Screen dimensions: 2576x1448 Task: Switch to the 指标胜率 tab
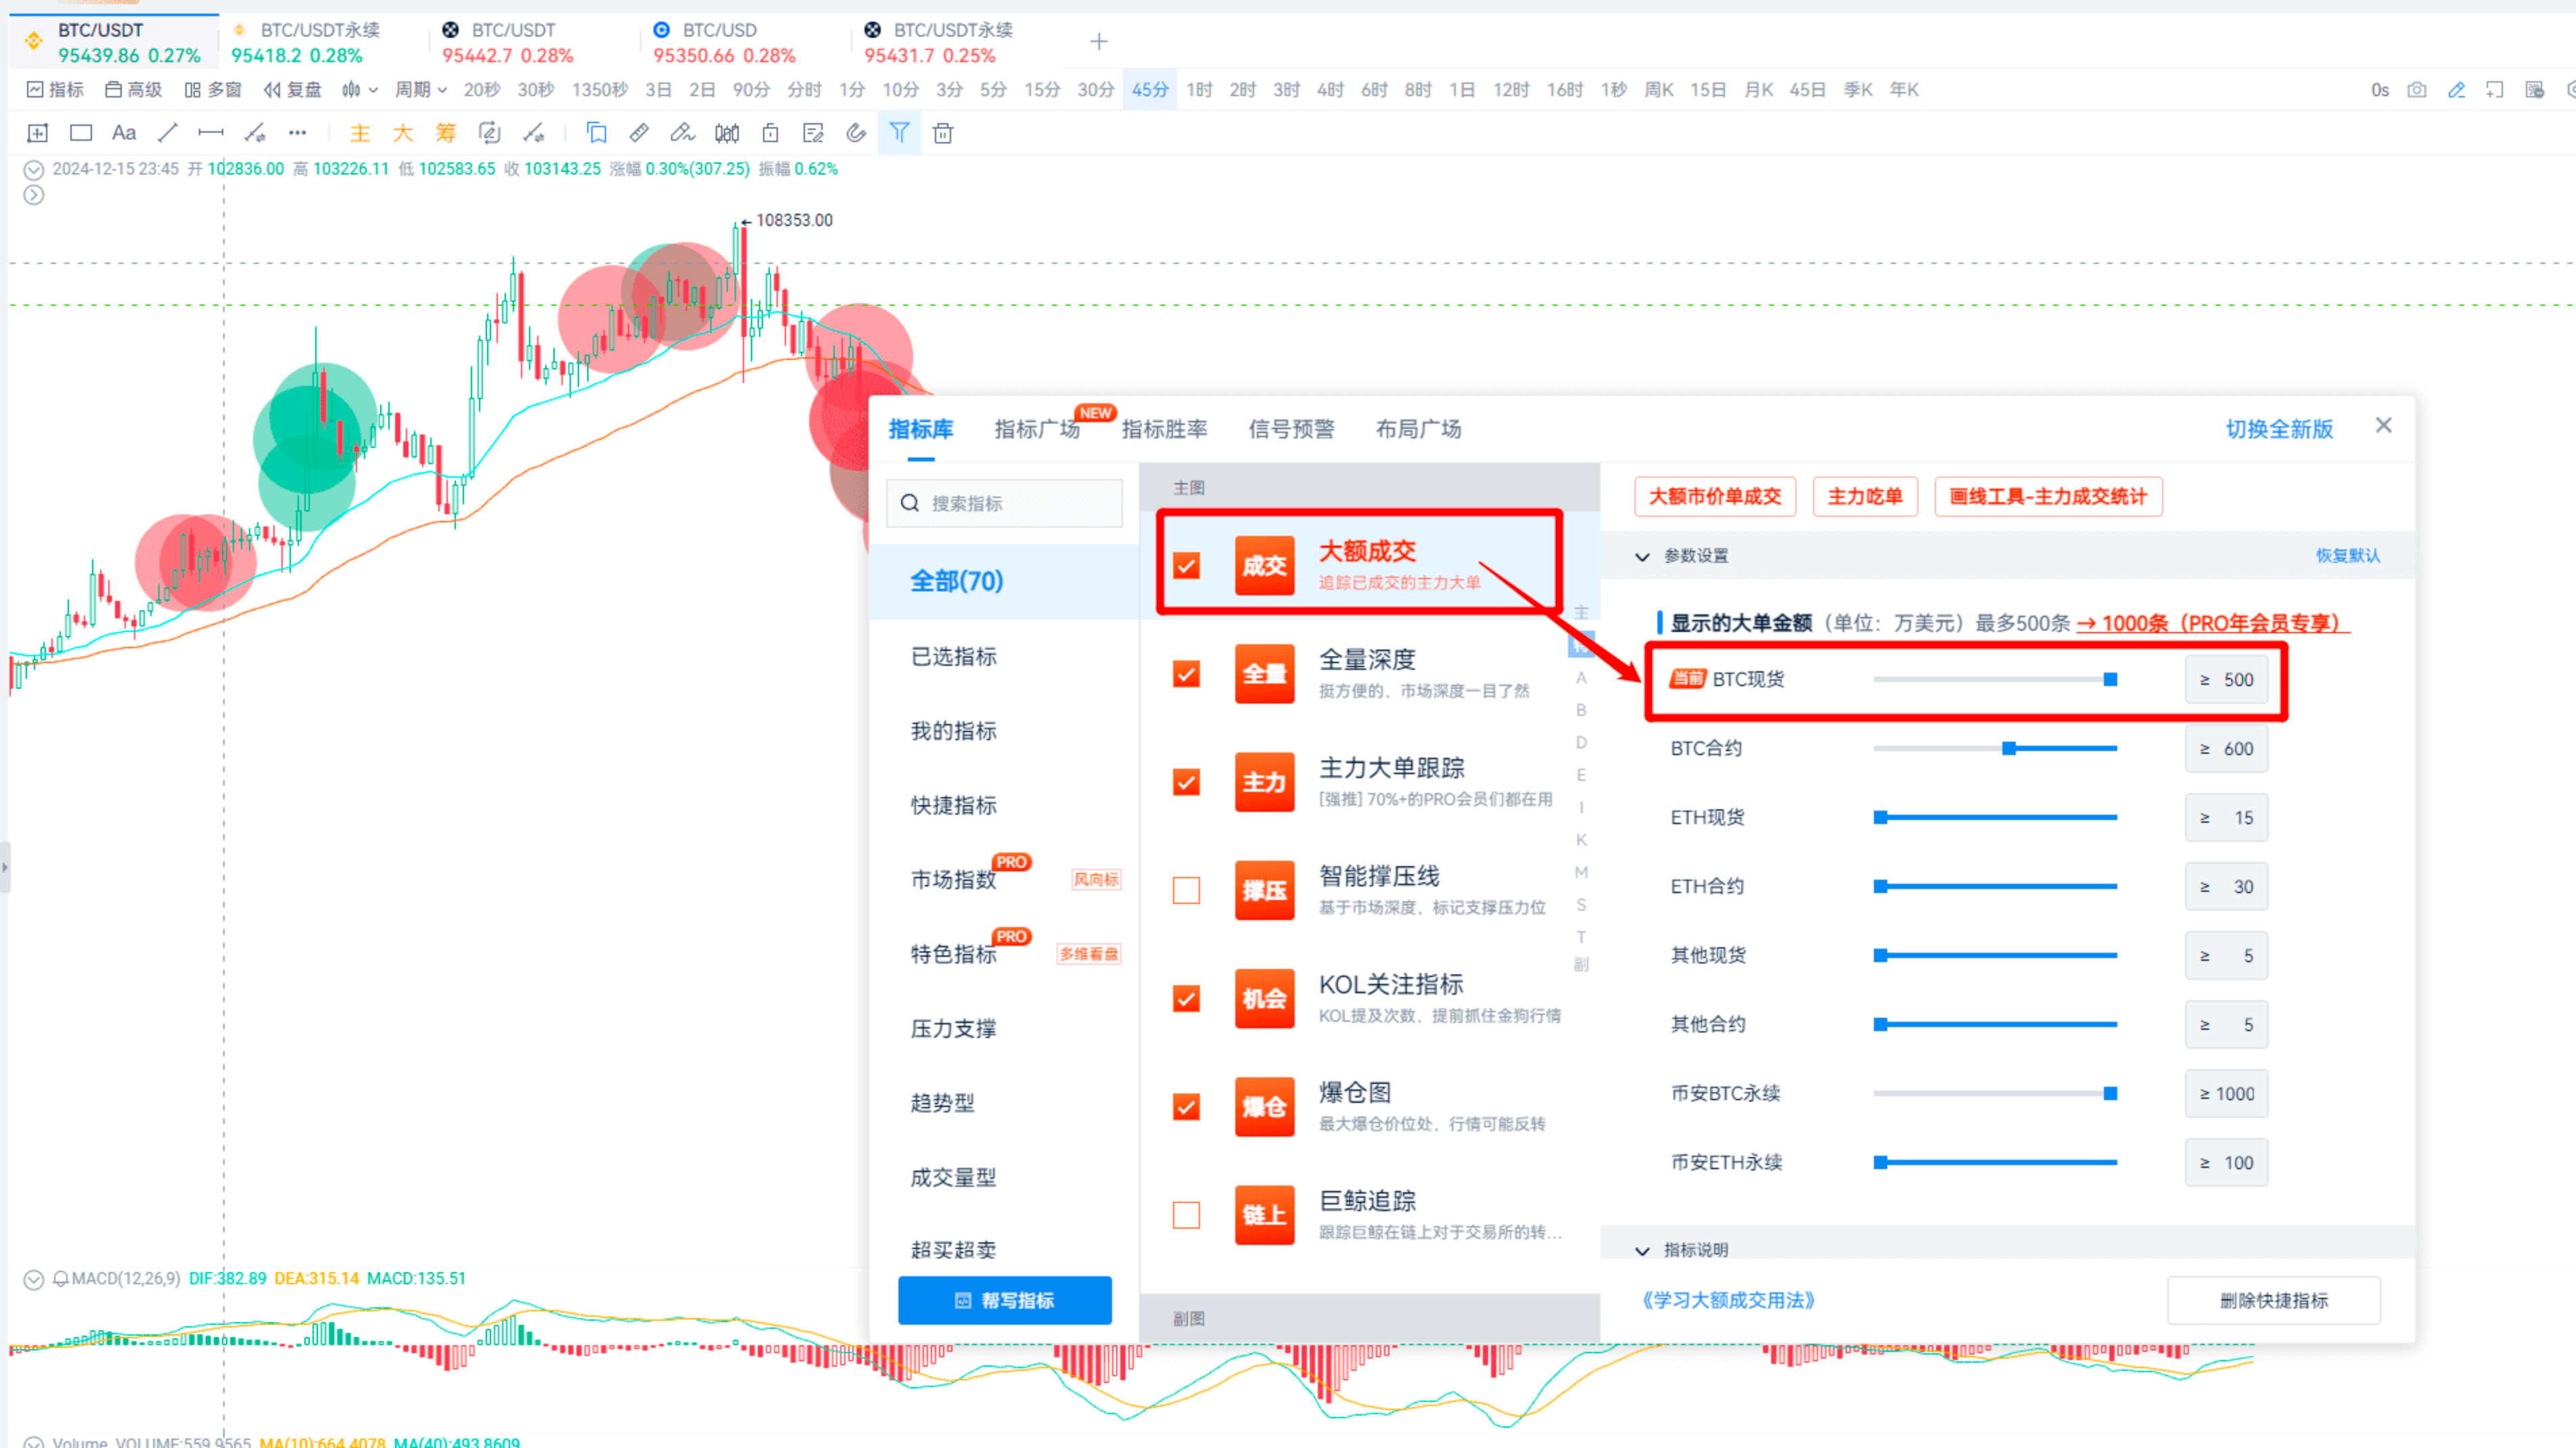tap(1164, 429)
